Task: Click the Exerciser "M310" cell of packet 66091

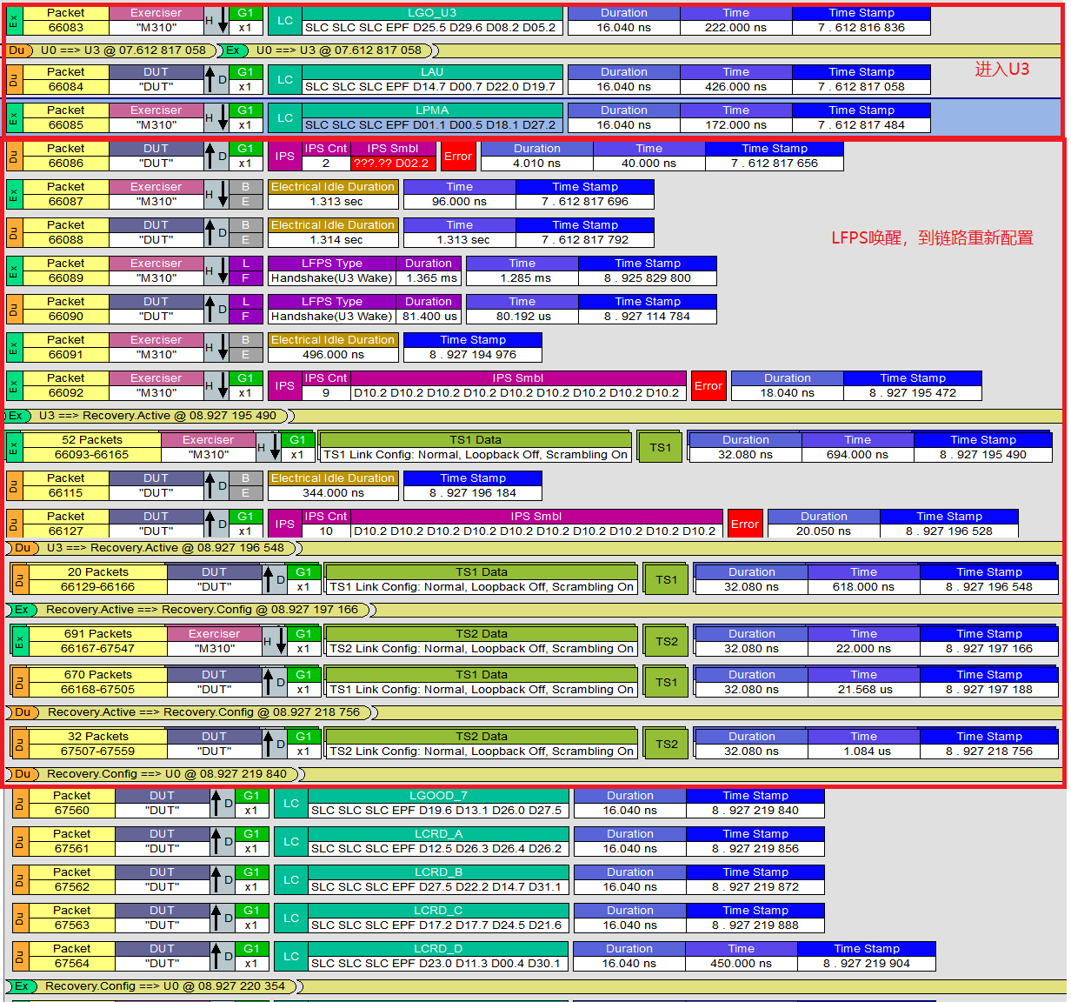Action: 156,348
